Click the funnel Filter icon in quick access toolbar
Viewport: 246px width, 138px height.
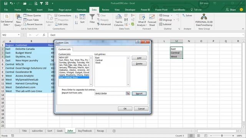[x=41, y=3]
